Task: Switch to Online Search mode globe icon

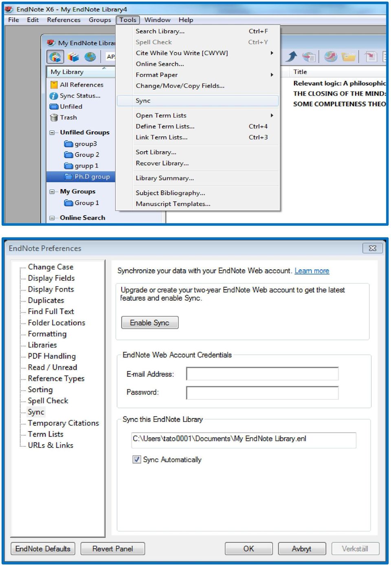Action: pyautogui.click(x=90, y=57)
